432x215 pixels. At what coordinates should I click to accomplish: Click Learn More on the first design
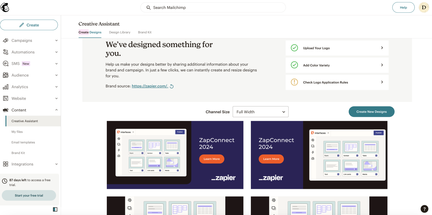pyautogui.click(x=212, y=159)
